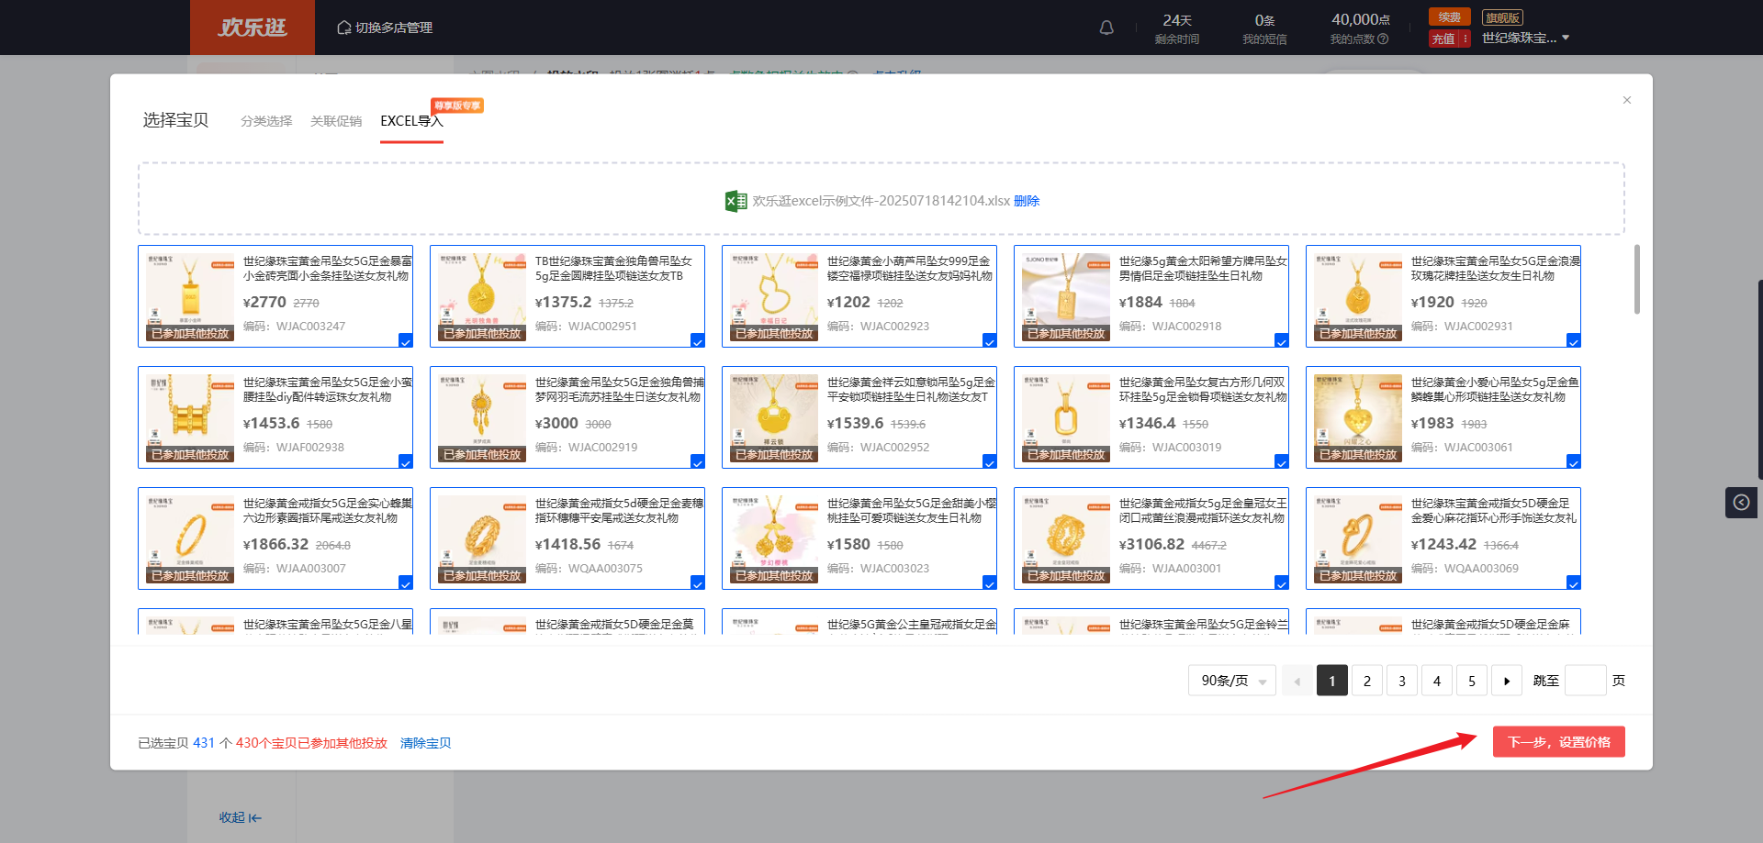Click the notification bell icon
This screenshot has width=1763, height=843.
[1106, 28]
